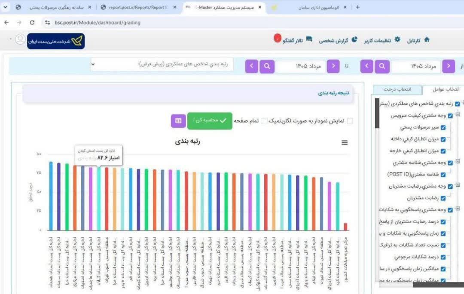Viewport: 464px width, 294px height.
Task: Open تالار گفتگو chat forum
Action: coord(309,39)
